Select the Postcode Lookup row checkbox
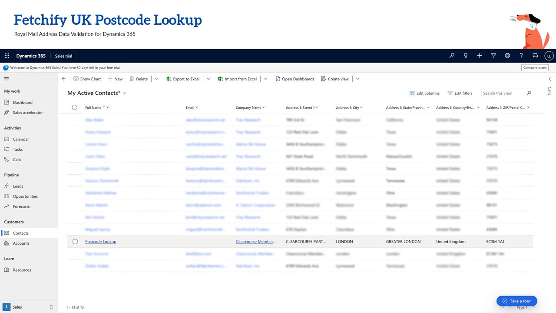The width and height of the screenshot is (556, 313). point(75,241)
